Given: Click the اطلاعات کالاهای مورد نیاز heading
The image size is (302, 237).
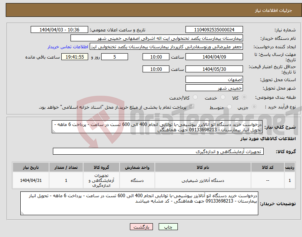Looking at the screenshot, I should [x=268, y=139].
